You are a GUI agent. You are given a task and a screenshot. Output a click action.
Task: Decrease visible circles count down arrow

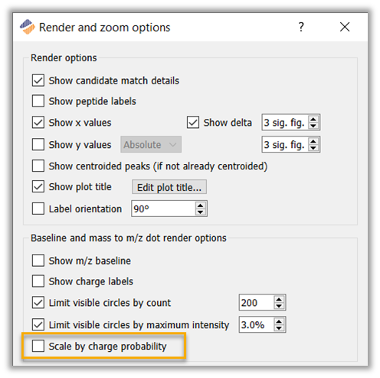coord(279,306)
